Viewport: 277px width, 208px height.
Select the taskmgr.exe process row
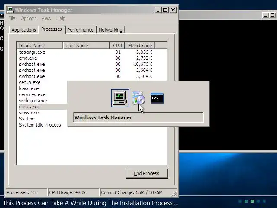tap(86, 52)
